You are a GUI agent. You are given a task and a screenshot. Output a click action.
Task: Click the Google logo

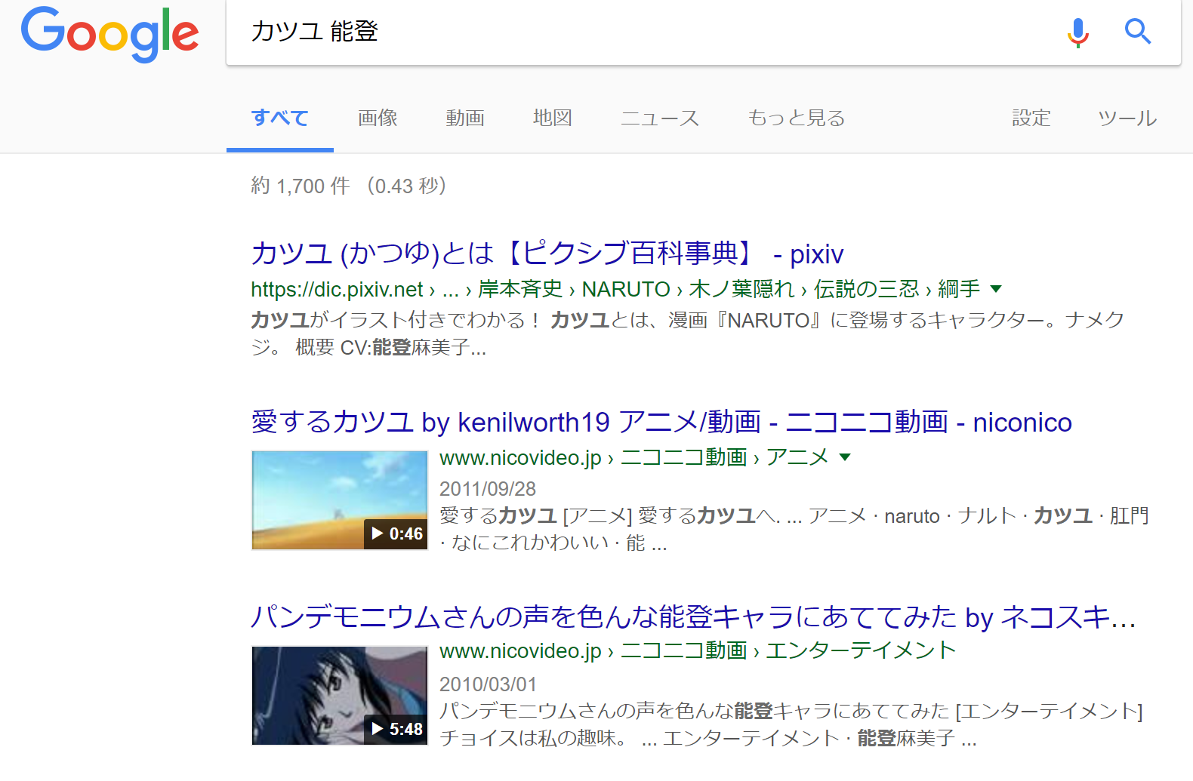click(x=110, y=34)
